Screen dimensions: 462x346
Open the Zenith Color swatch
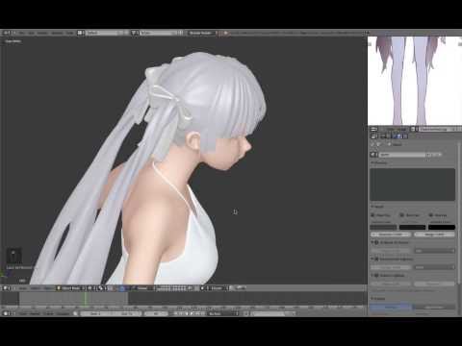[412, 227]
